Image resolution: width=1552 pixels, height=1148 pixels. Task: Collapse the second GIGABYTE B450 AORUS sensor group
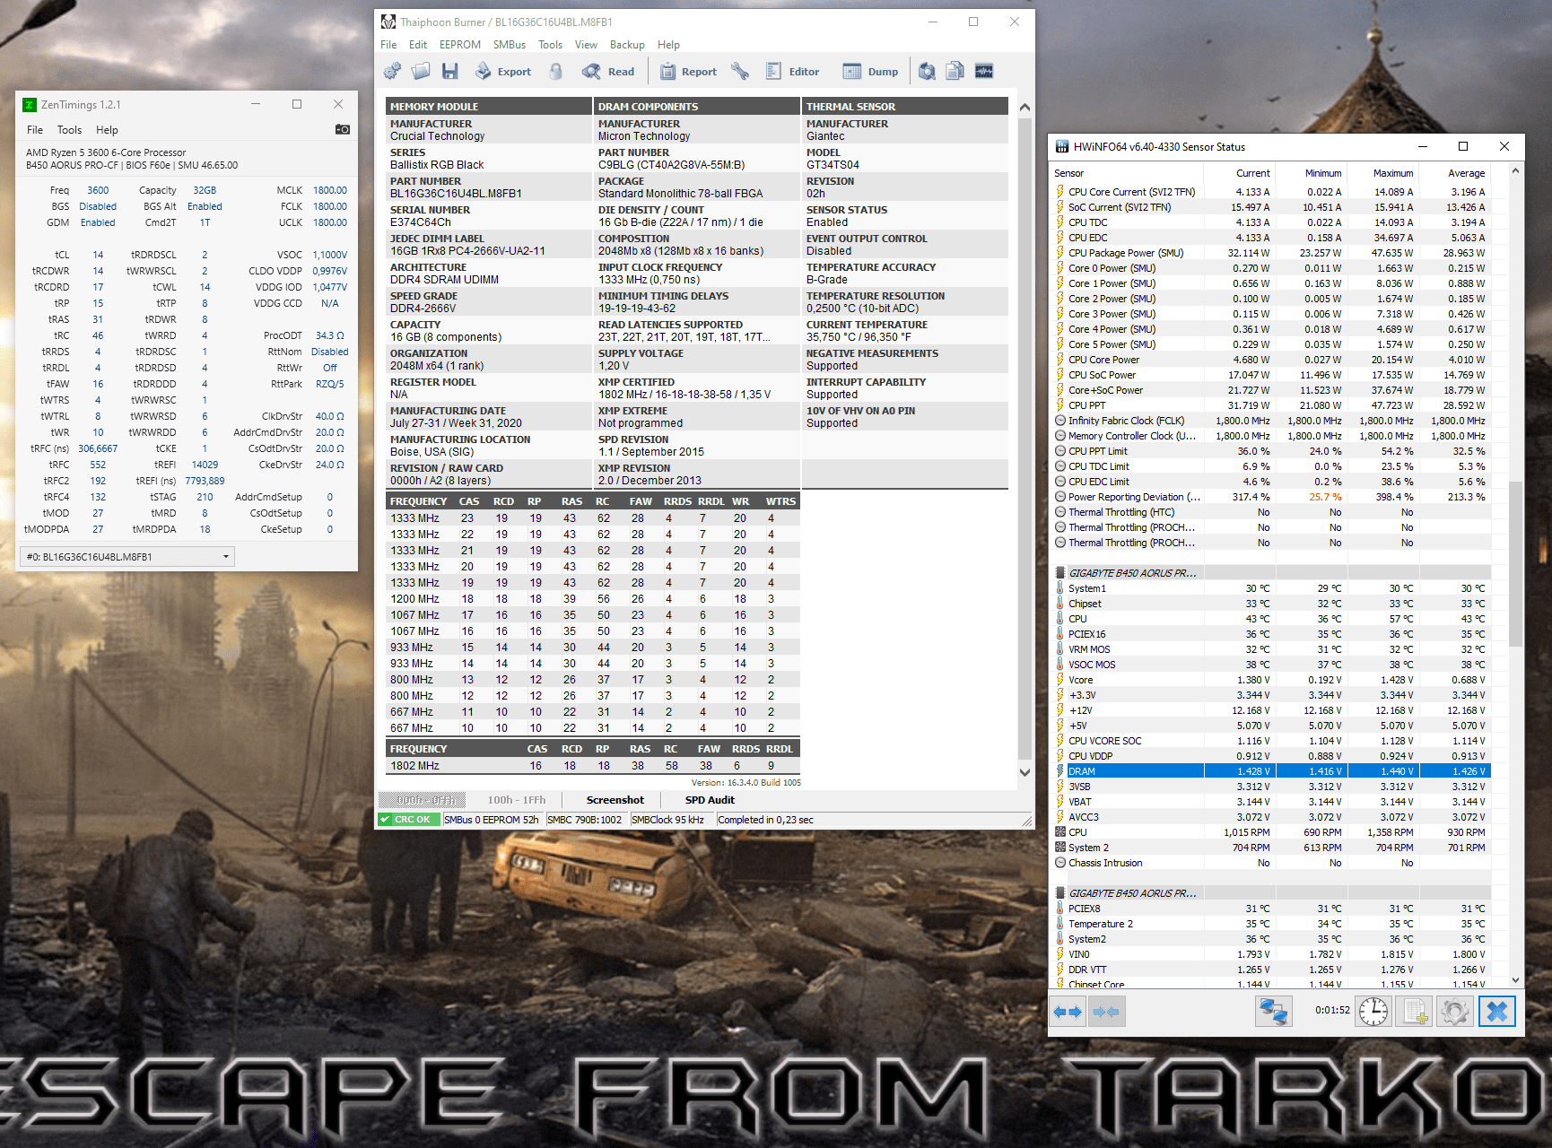1060,893
